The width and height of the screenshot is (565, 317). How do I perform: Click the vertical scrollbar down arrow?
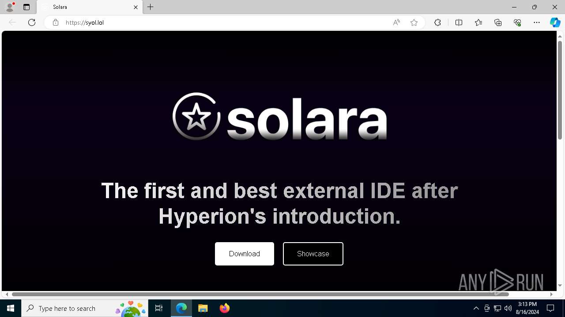[560, 285]
